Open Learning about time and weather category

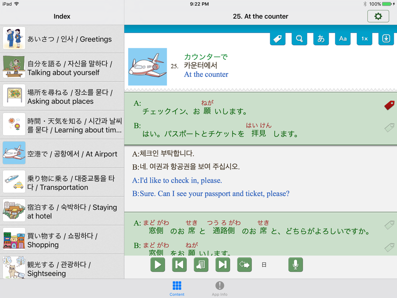point(62,125)
